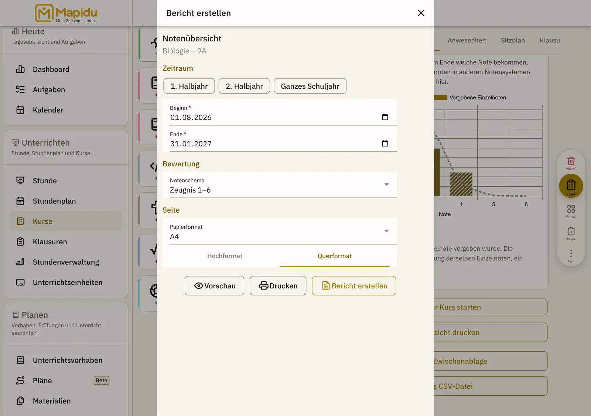
Task: Click the Stundenplan calendar icon
Action: [x=20, y=201]
